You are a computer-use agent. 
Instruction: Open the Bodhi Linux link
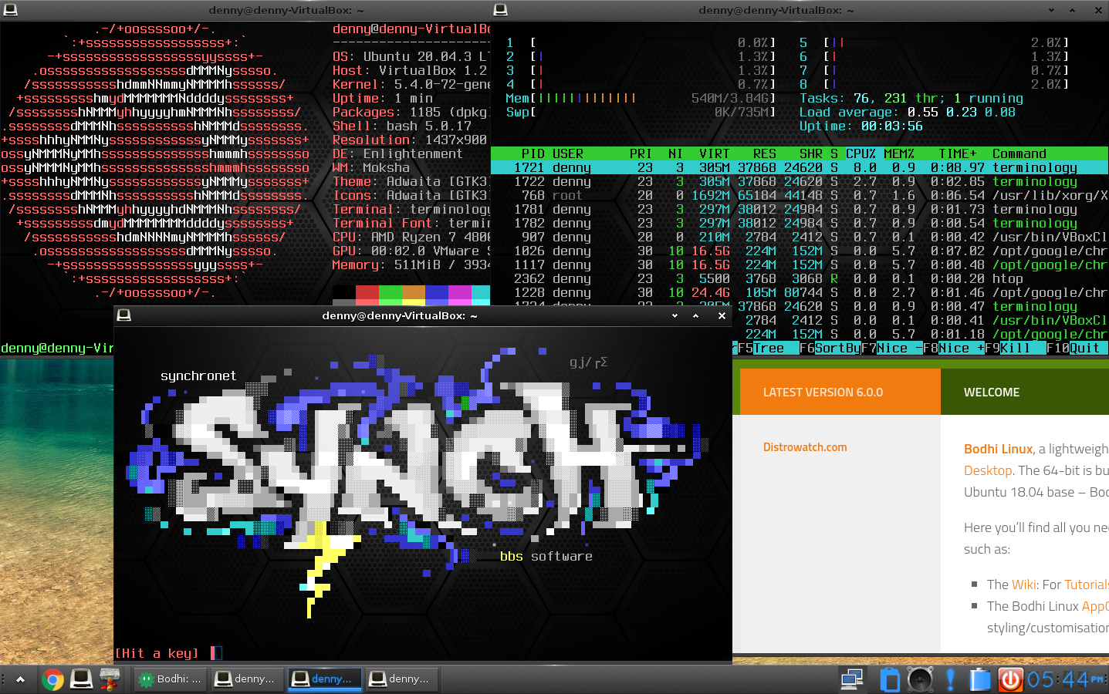(x=998, y=449)
